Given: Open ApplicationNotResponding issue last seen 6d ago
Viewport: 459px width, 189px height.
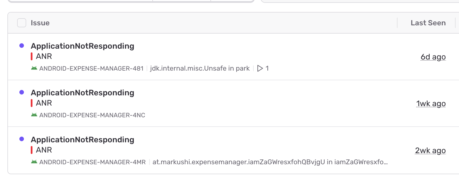Looking at the screenshot, I should pyautogui.click(x=82, y=46).
